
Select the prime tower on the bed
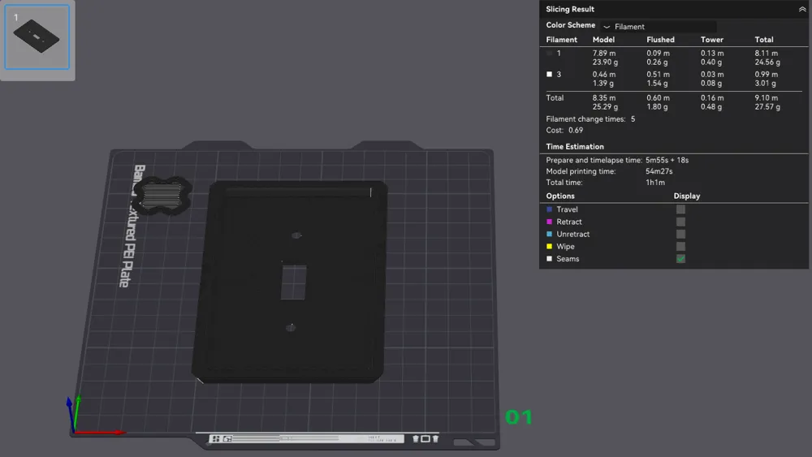[162, 196]
